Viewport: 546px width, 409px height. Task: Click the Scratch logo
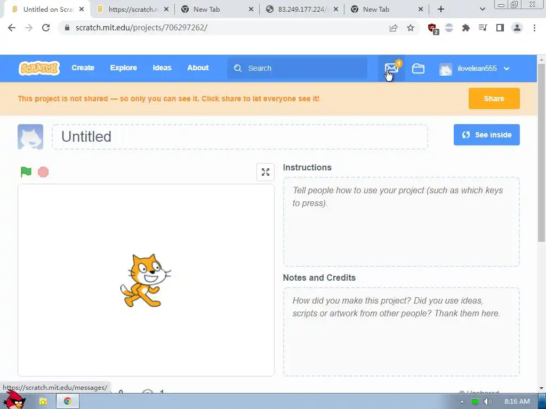(39, 68)
